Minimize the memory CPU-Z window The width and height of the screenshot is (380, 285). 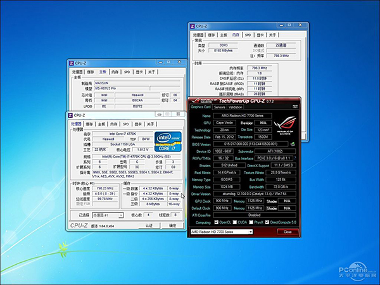[x=281, y=25]
